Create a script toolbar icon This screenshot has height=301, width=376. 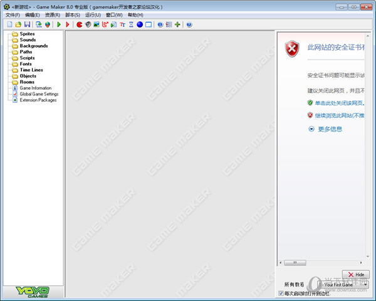[x=113, y=24]
